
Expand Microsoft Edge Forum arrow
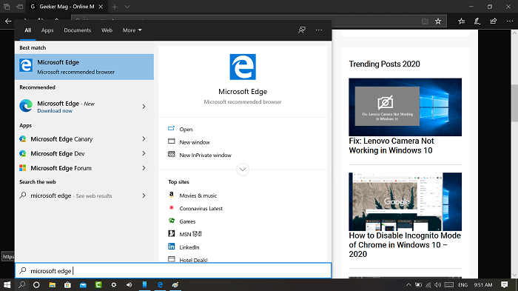coord(144,168)
